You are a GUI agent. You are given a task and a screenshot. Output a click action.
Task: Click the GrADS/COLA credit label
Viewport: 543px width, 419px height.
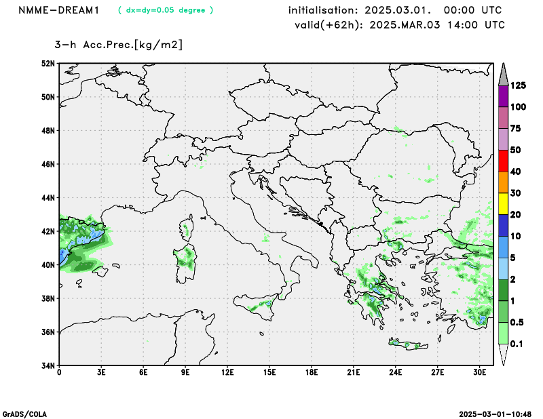24,414
